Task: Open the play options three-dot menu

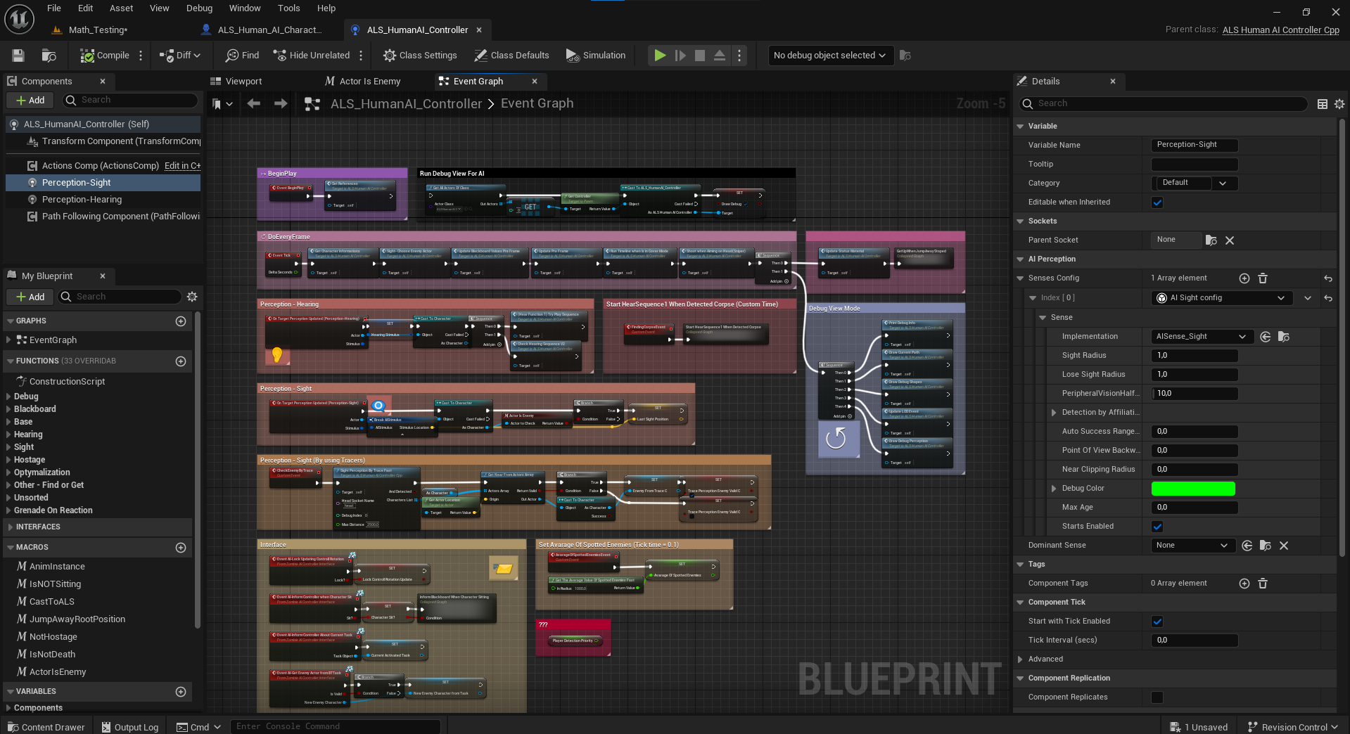Action: 739,56
